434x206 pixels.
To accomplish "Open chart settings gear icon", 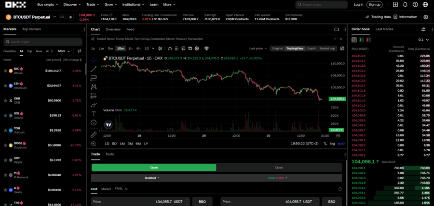I will tap(197, 48).
